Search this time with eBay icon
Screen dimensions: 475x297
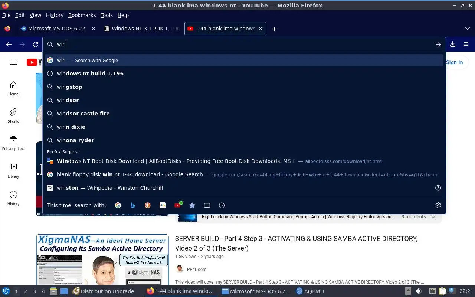tap(163, 205)
